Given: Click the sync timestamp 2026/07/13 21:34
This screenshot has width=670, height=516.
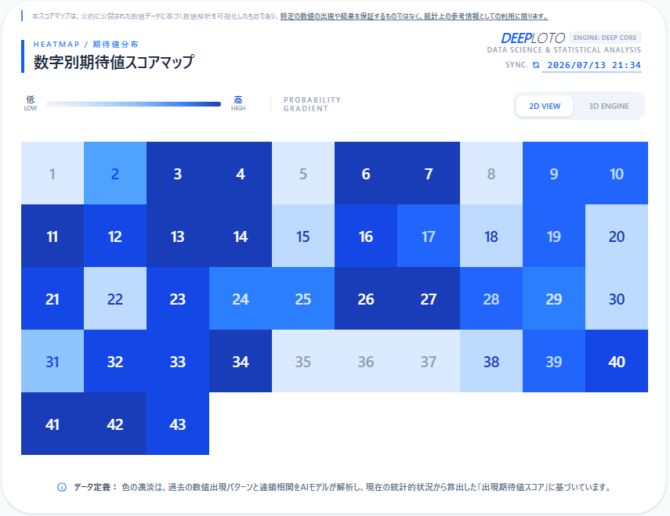Looking at the screenshot, I should click(x=594, y=65).
